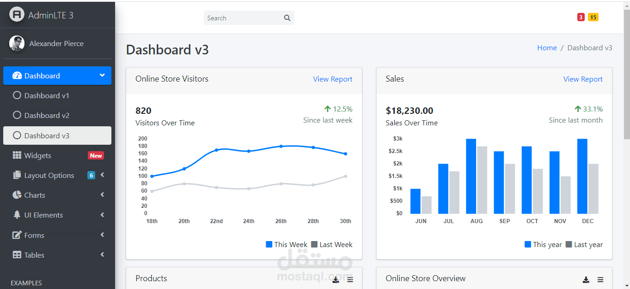This screenshot has width=630, height=289.
Task: Click the Online Store Overview download icon
Action: [x=586, y=279]
